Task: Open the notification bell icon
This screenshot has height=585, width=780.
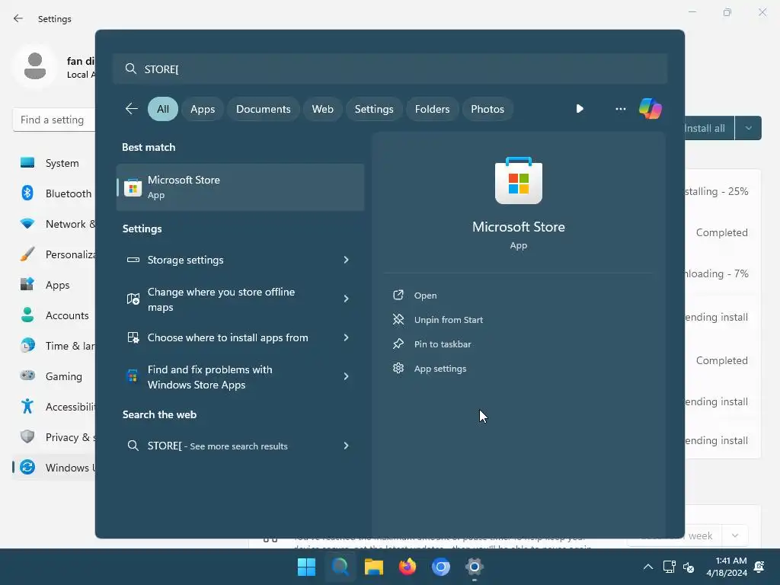Action: pos(759,567)
